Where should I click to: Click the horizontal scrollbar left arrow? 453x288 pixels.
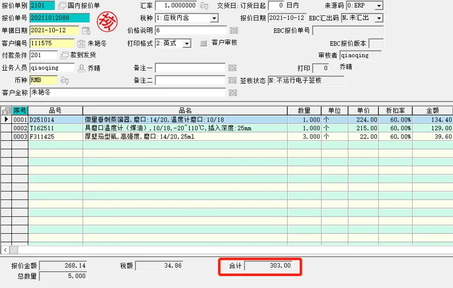(5, 250)
